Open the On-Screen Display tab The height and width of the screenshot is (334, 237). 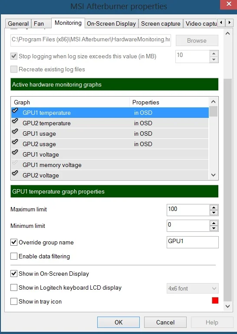pos(112,23)
